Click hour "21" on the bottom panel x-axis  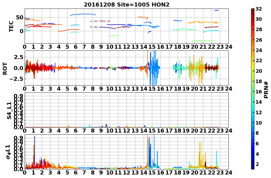click(x=203, y=172)
